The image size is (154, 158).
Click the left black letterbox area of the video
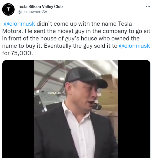click(x=18, y=109)
